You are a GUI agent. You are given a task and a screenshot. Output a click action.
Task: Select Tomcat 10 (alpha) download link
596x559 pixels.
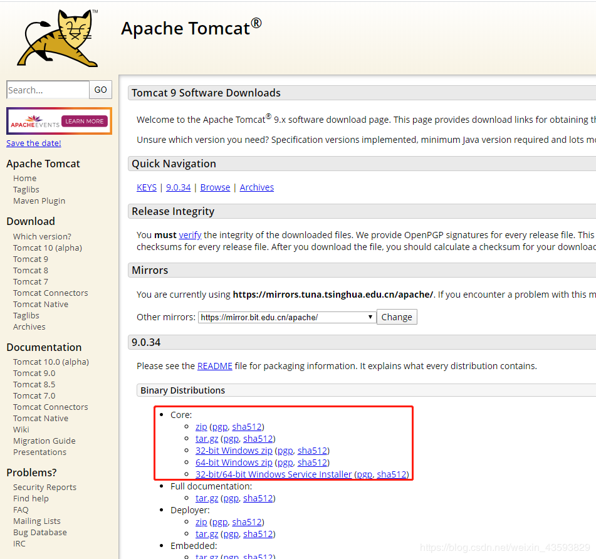pyautogui.click(x=48, y=248)
